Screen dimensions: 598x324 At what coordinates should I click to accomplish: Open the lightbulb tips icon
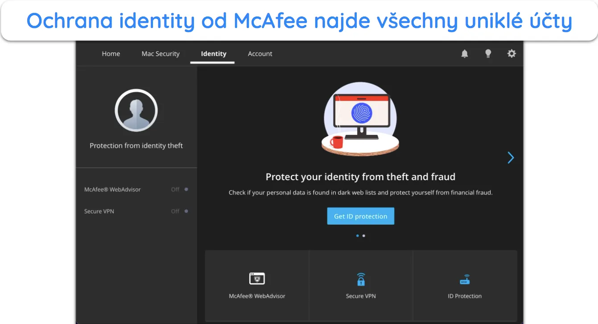click(x=488, y=54)
